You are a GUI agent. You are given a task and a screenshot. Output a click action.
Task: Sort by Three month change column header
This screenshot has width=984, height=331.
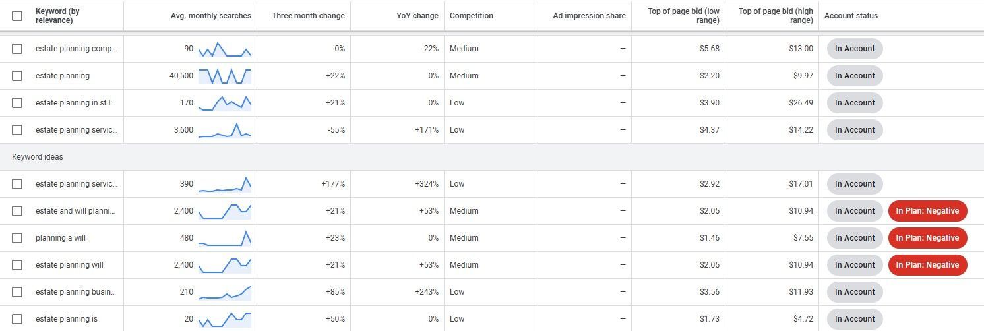[308, 16]
